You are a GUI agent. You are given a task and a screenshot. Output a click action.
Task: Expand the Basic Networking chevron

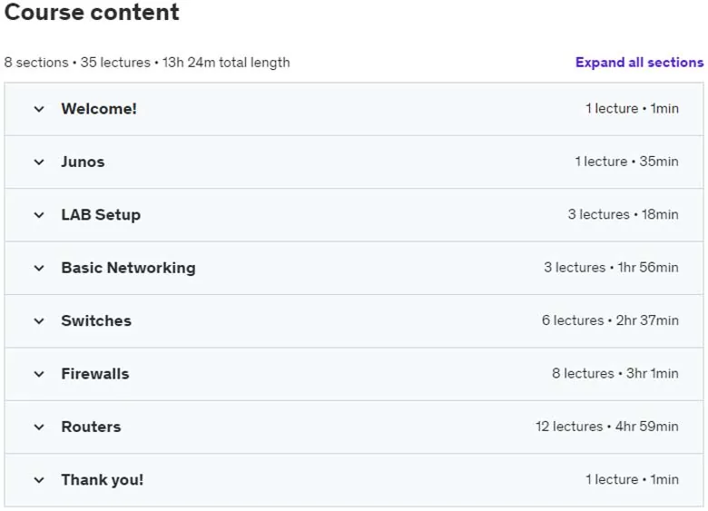coord(39,268)
